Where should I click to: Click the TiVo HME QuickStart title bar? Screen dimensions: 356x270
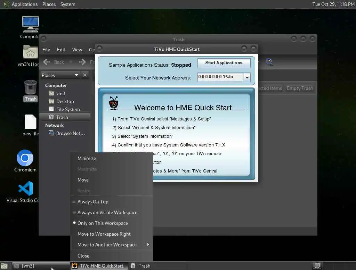tap(177, 49)
